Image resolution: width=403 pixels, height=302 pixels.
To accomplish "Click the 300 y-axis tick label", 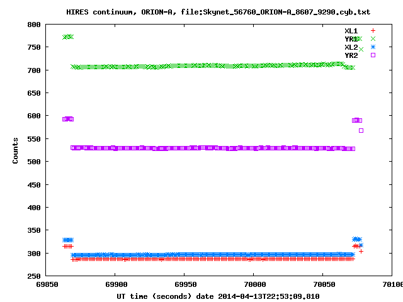I will pyautogui.click(x=34, y=254).
